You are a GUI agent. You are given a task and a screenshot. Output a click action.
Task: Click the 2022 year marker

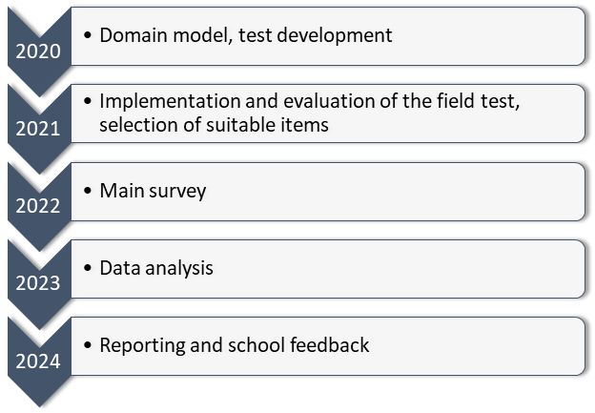(x=38, y=205)
